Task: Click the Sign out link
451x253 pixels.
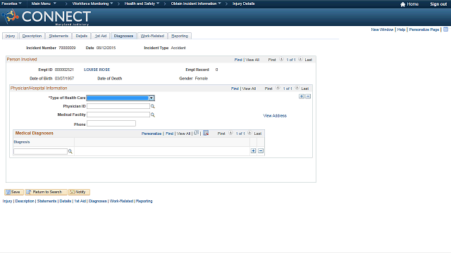Action: (438, 4)
